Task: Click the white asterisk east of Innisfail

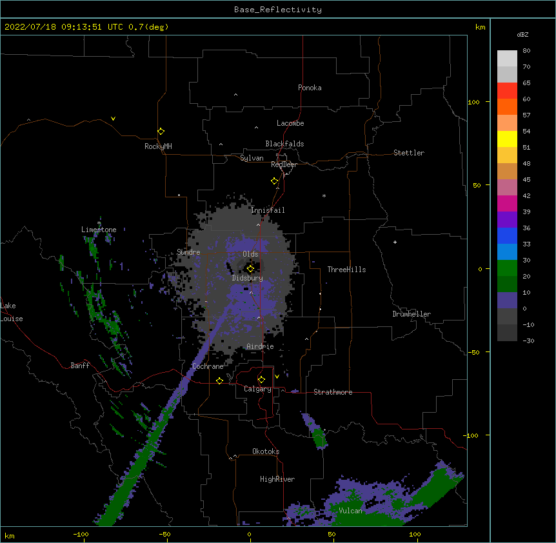Action: [324, 195]
